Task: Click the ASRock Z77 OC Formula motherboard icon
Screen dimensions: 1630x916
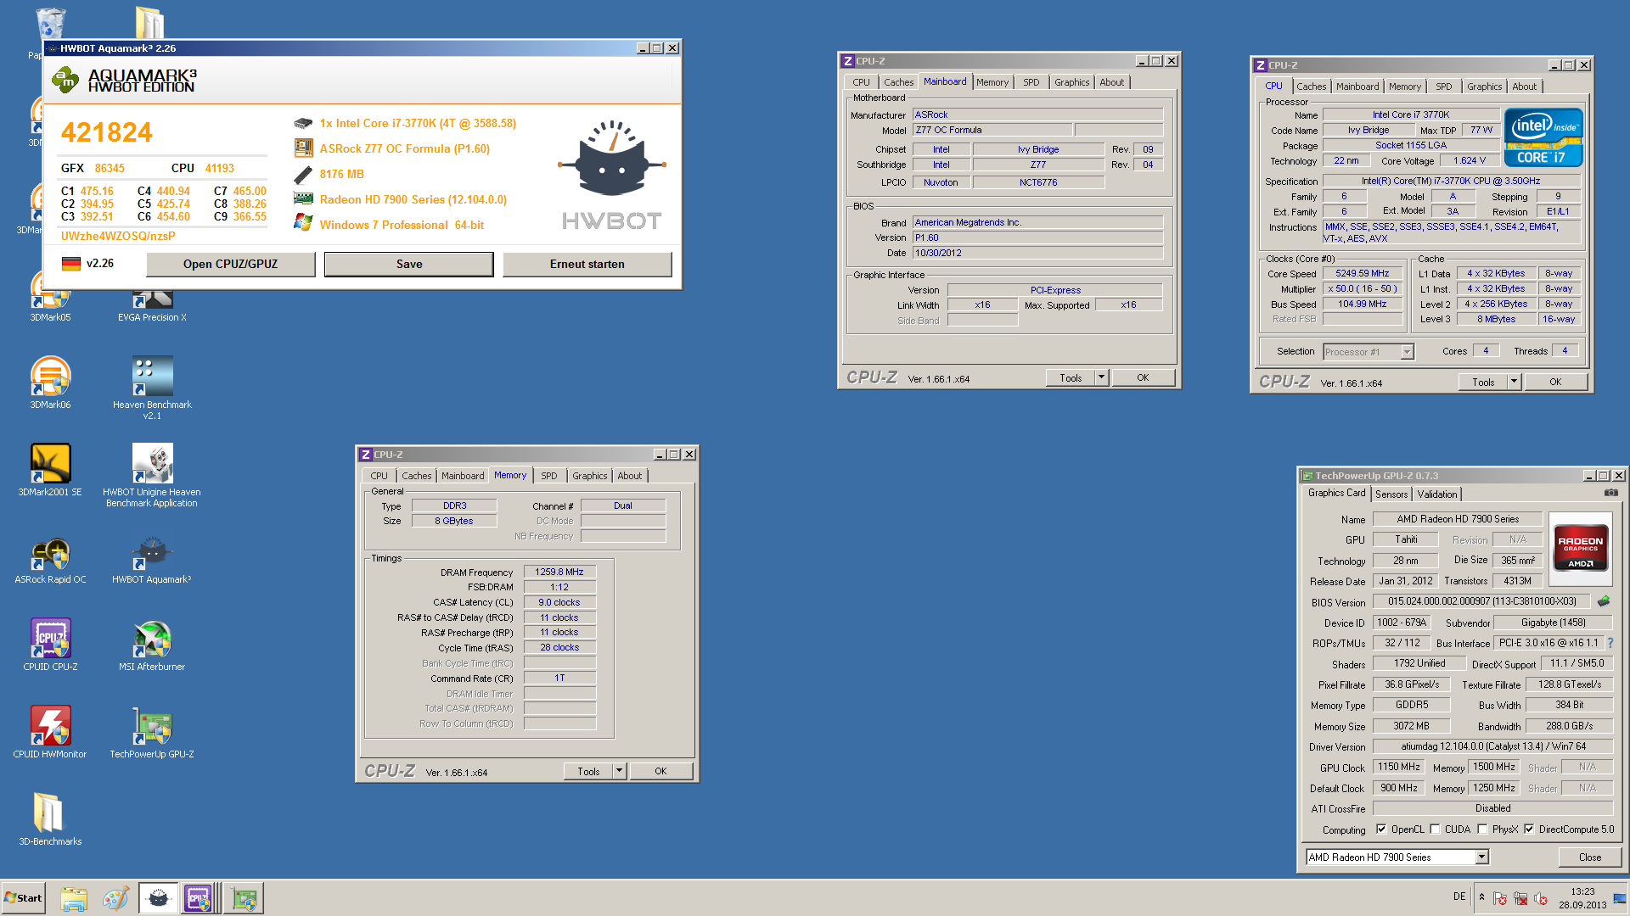Action: tap(303, 148)
